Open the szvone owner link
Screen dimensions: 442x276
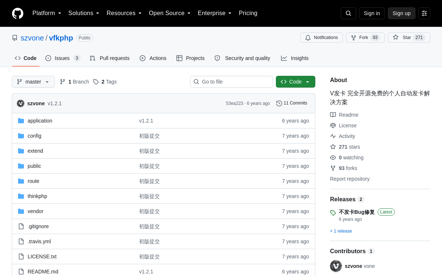tap(32, 38)
